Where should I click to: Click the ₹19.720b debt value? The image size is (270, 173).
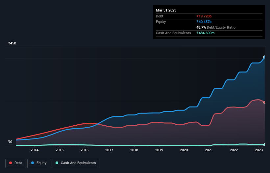(204, 16)
